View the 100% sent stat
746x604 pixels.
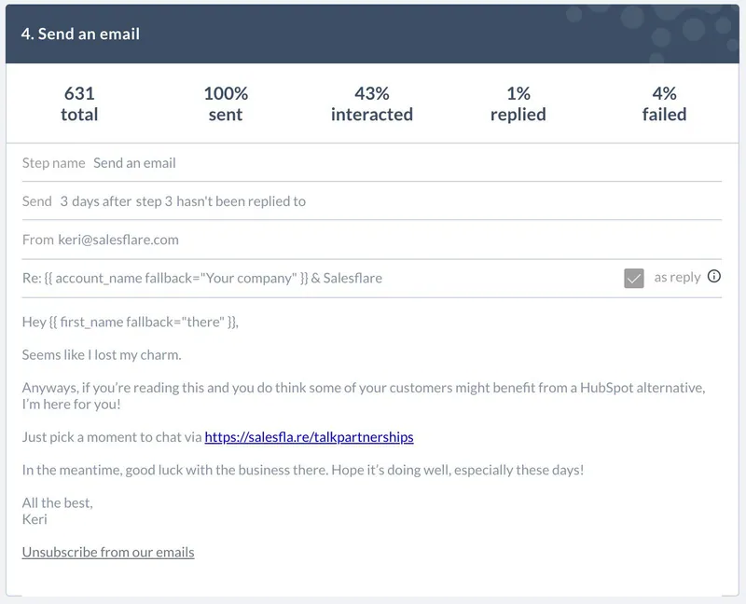pos(226,103)
